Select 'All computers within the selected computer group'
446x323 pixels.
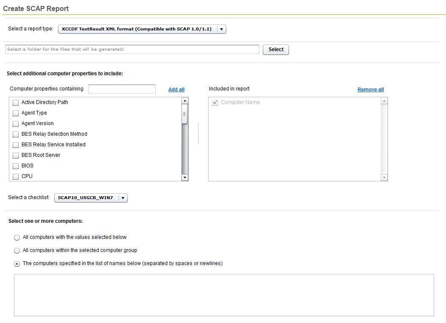point(17,251)
